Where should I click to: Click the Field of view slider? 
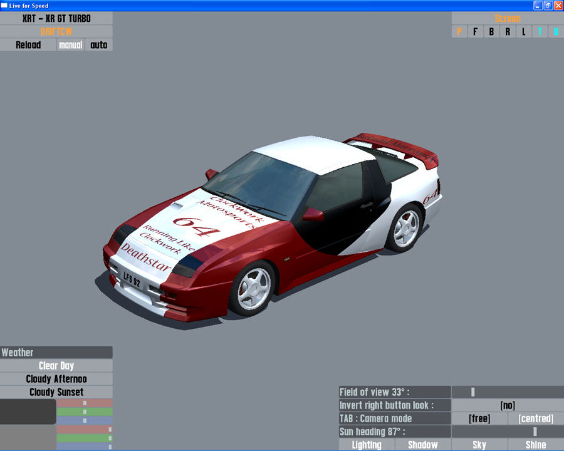click(508, 392)
